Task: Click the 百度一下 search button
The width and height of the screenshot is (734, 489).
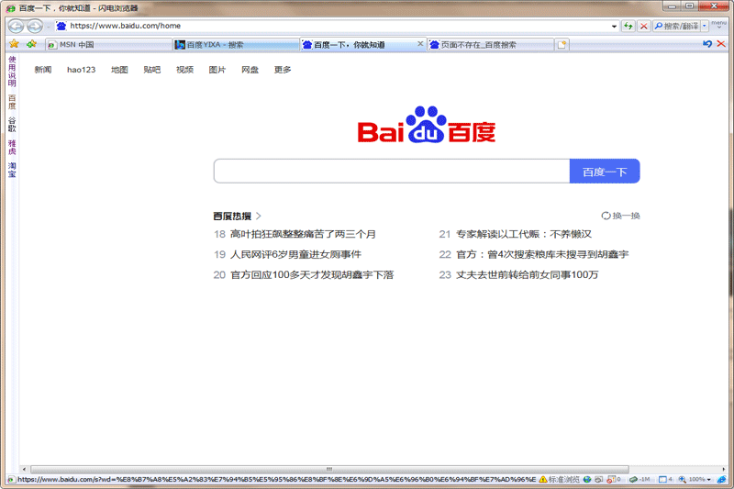Action: click(x=605, y=172)
